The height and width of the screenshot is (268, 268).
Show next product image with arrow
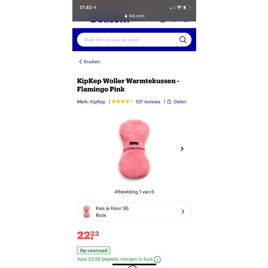(x=182, y=149)
